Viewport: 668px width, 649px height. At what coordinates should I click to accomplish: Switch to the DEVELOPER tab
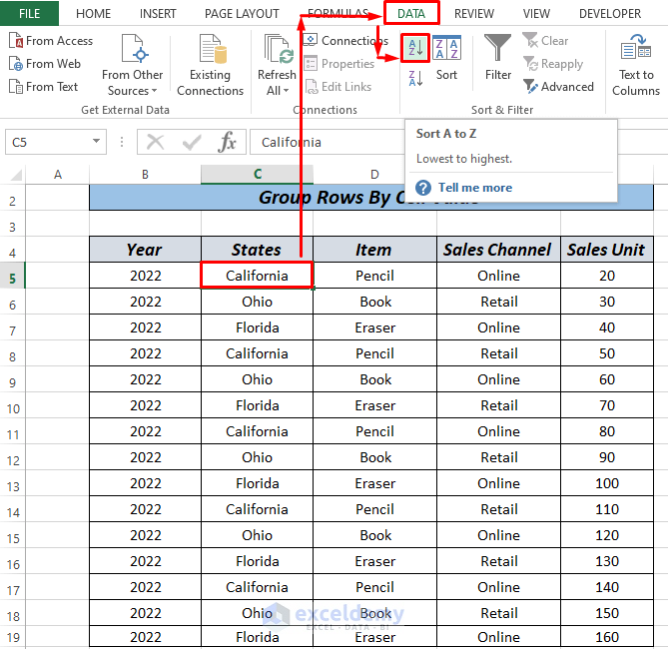pyautogui.click(x=610, y=14)
